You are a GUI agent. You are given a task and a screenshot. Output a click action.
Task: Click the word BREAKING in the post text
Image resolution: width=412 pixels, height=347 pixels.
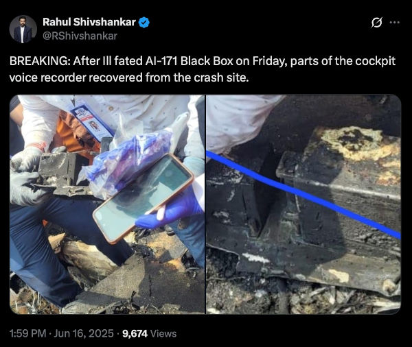(x=40, y=61)
